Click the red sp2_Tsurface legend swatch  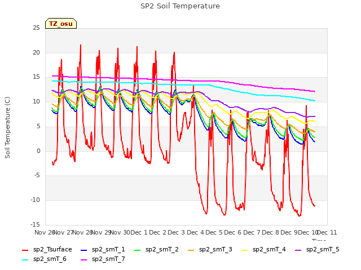(x=25, y=250)
